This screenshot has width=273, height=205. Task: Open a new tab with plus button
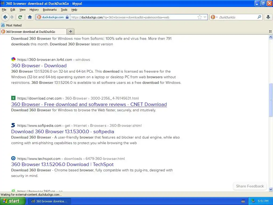70,31
